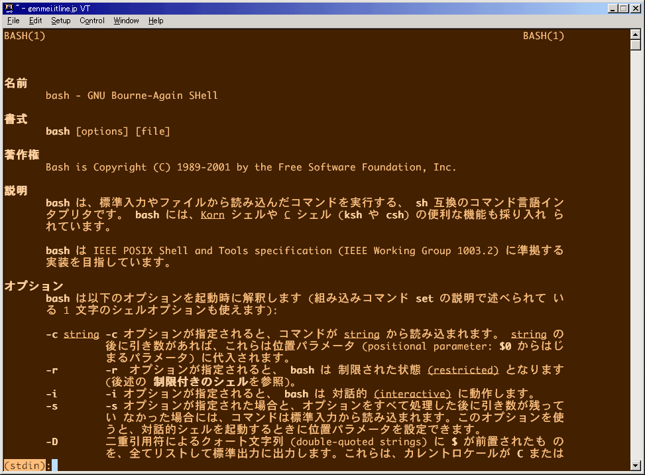This screenshot has height=475, width=645.
Task: Open the Control menu
Action: click(92, 21)
